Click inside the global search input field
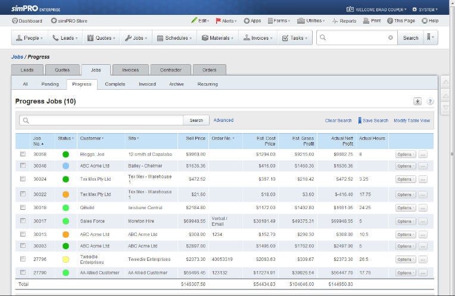 pyautogui.click(x=357, y=37)
